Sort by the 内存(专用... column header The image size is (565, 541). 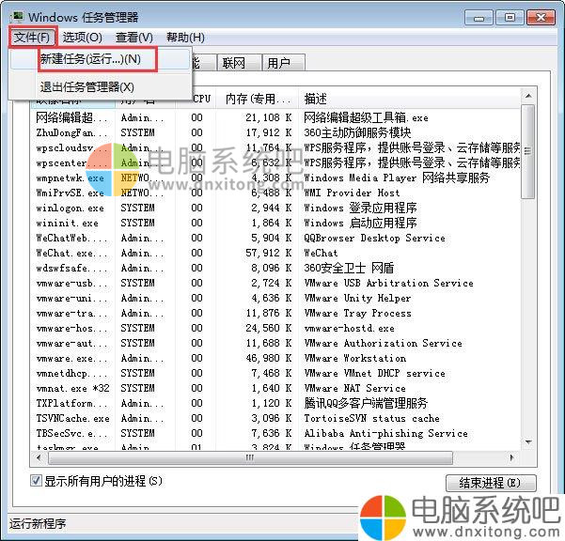point(258,99)
